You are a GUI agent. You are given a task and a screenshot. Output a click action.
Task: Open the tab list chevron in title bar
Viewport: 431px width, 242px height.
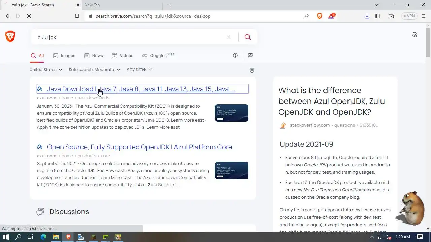[x=377, y=5]
